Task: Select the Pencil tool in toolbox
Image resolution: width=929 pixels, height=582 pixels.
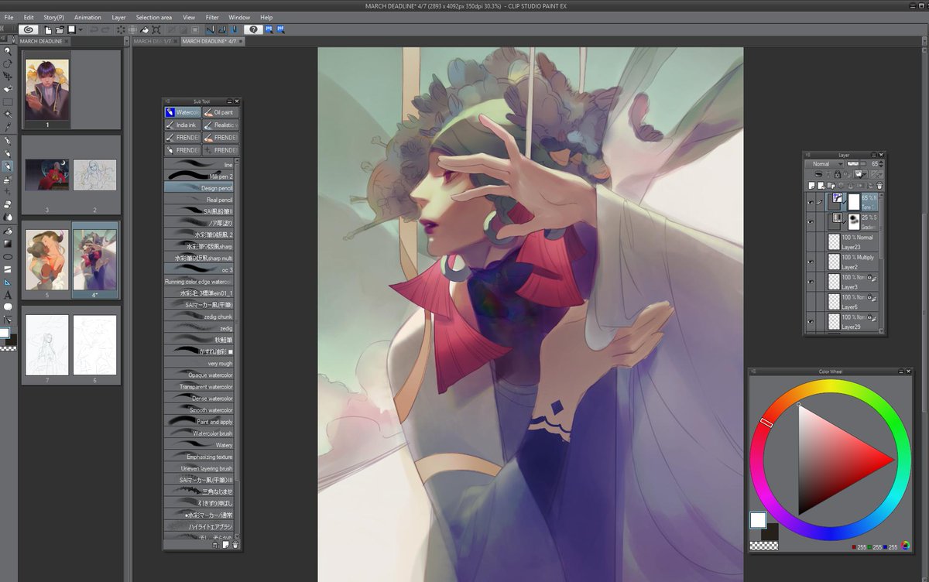Action: coord(8,153)
